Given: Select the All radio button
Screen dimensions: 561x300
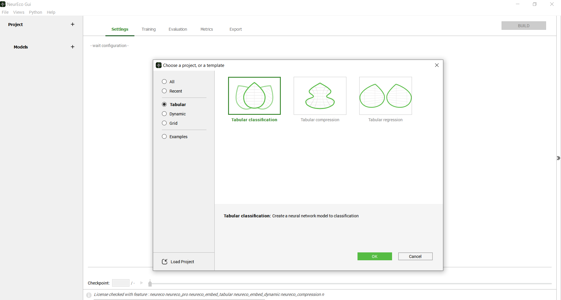Looking at the screenshot, I should click(x=164, y=81).
